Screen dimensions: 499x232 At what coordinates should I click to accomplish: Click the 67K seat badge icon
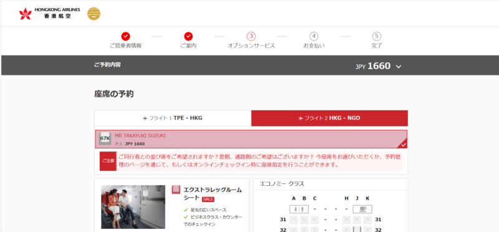pos(105,138)
